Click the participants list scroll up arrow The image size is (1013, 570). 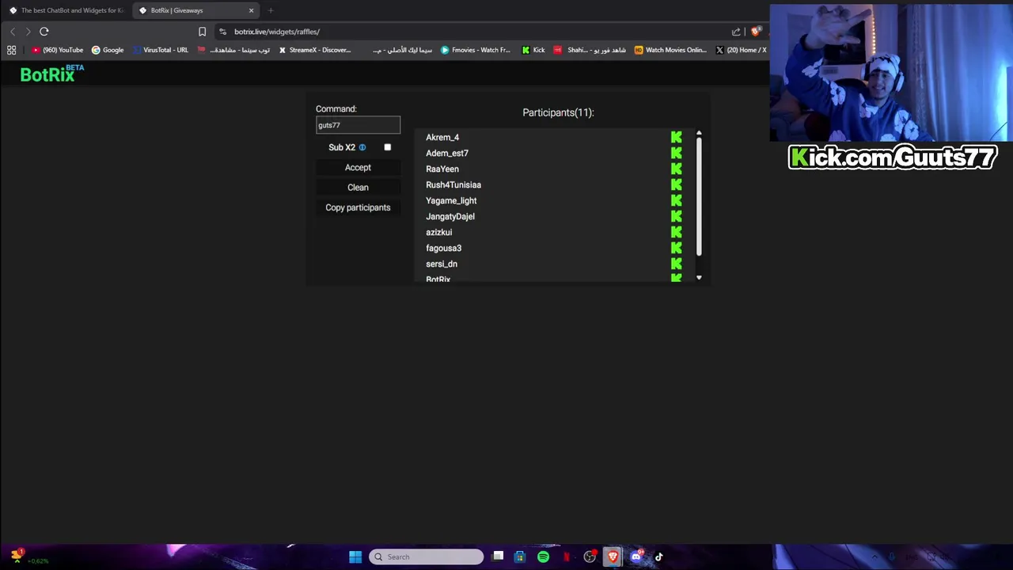[x=699, y=133]
